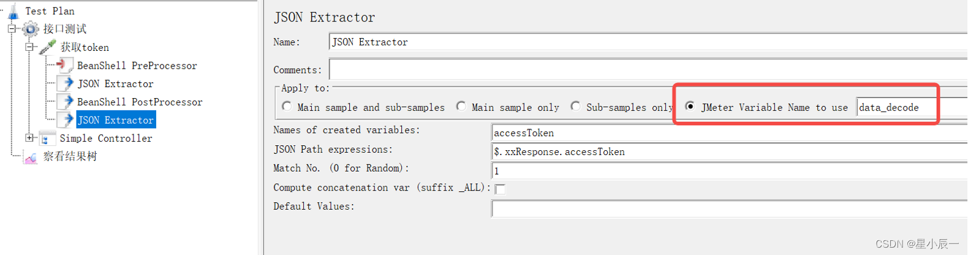The width and height of the screenshot is (968, 255).
Task: Collapse the 获取token tree node
Action: click(x=29, y=47)
